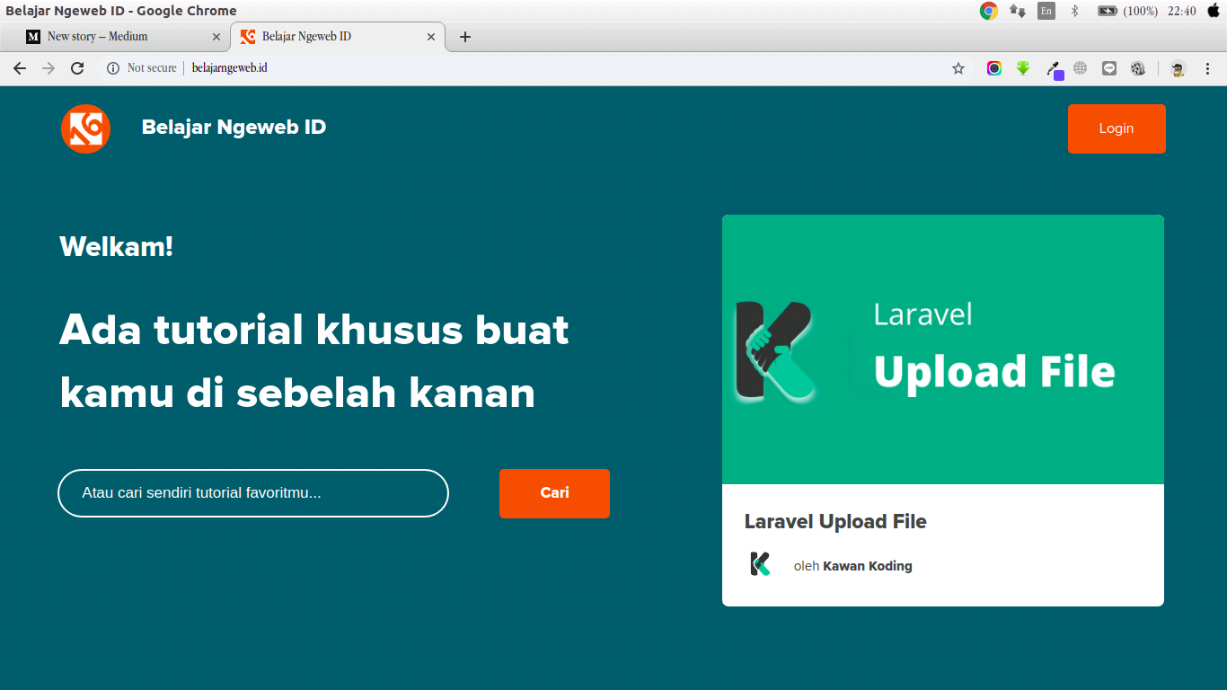Image resolution: width=1227 pixels, height=690 pixels.
Task: Click the orange Belajar Ngeweb logo
Action: tap(86, 128)
